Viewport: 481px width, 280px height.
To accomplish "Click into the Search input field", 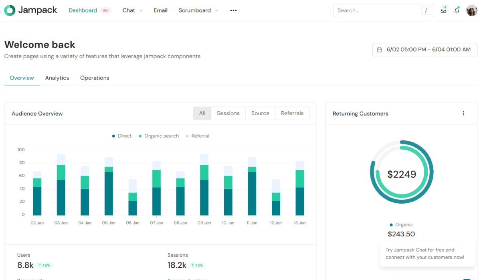I will (377, 11).
